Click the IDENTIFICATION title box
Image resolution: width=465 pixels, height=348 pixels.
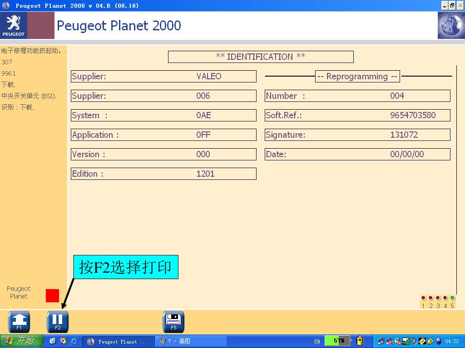coord(261,57)
